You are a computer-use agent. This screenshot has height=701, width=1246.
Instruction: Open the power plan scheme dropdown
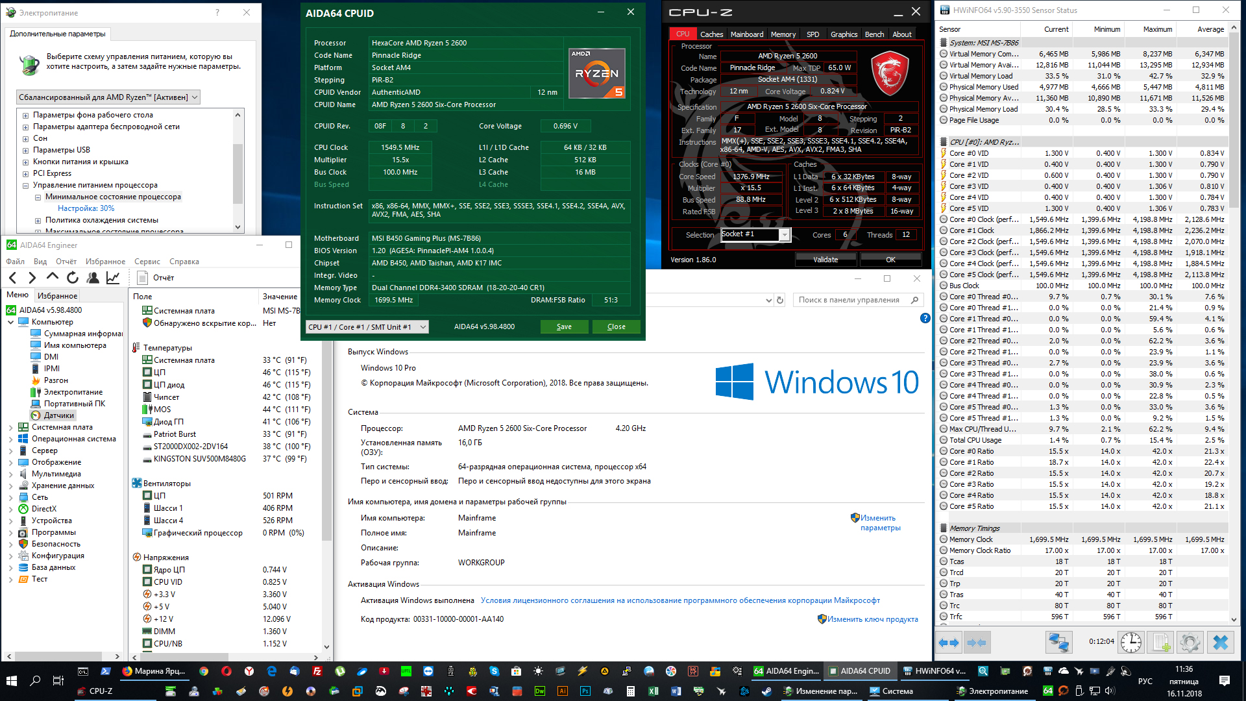coord(108,97)
